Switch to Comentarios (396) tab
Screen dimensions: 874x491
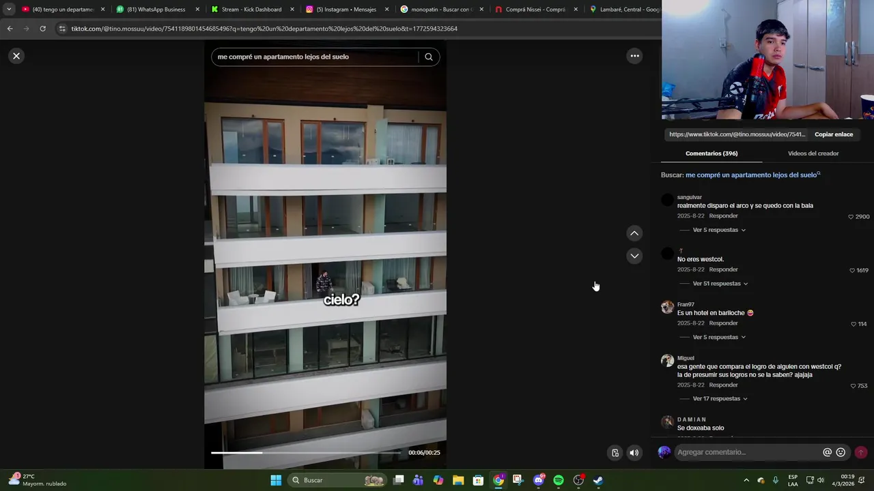[711, 153]
